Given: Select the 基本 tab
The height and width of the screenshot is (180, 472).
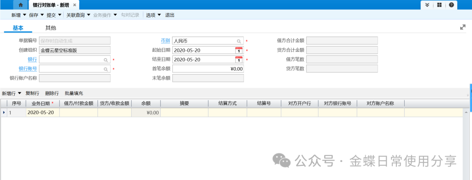Looking at the screenshot, I should click(x=18, y=28).
